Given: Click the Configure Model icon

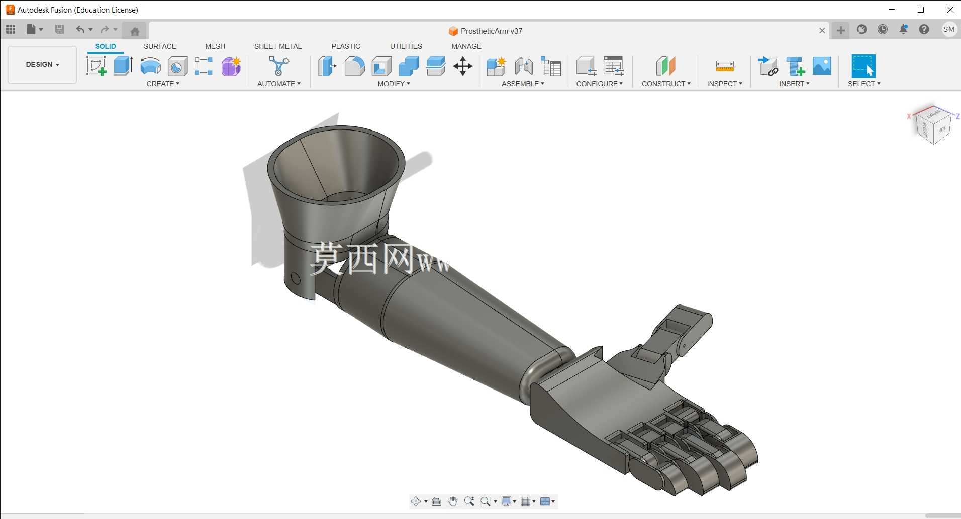Looking at the screenshot, I should [586, 66].
